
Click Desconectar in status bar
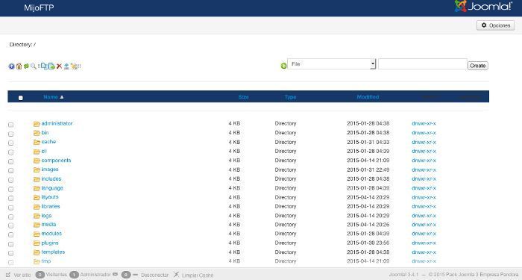click(155, 275)
